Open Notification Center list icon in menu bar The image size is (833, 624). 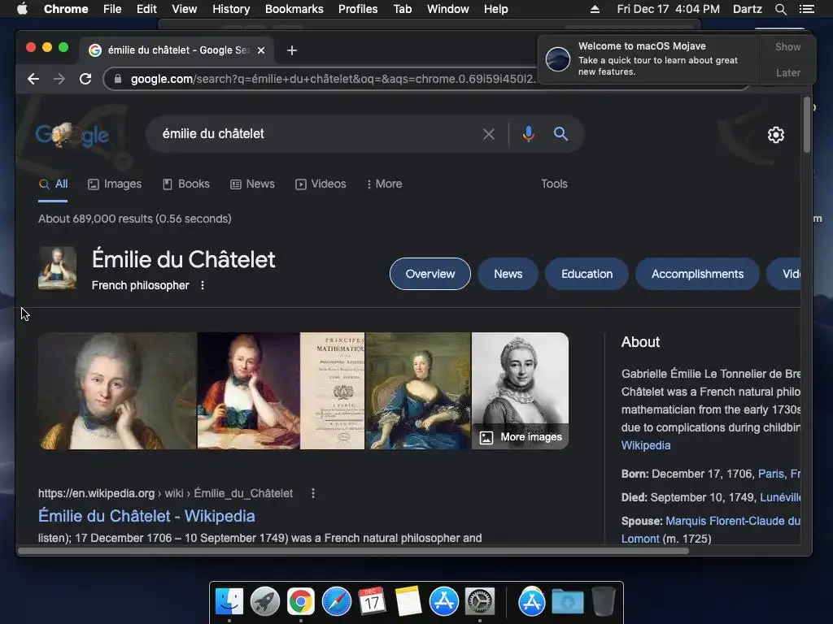[x=806, y=9]
